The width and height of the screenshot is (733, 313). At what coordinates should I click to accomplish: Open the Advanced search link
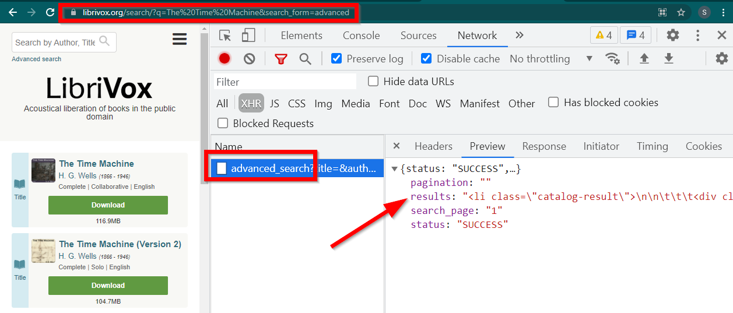(36, 59)
